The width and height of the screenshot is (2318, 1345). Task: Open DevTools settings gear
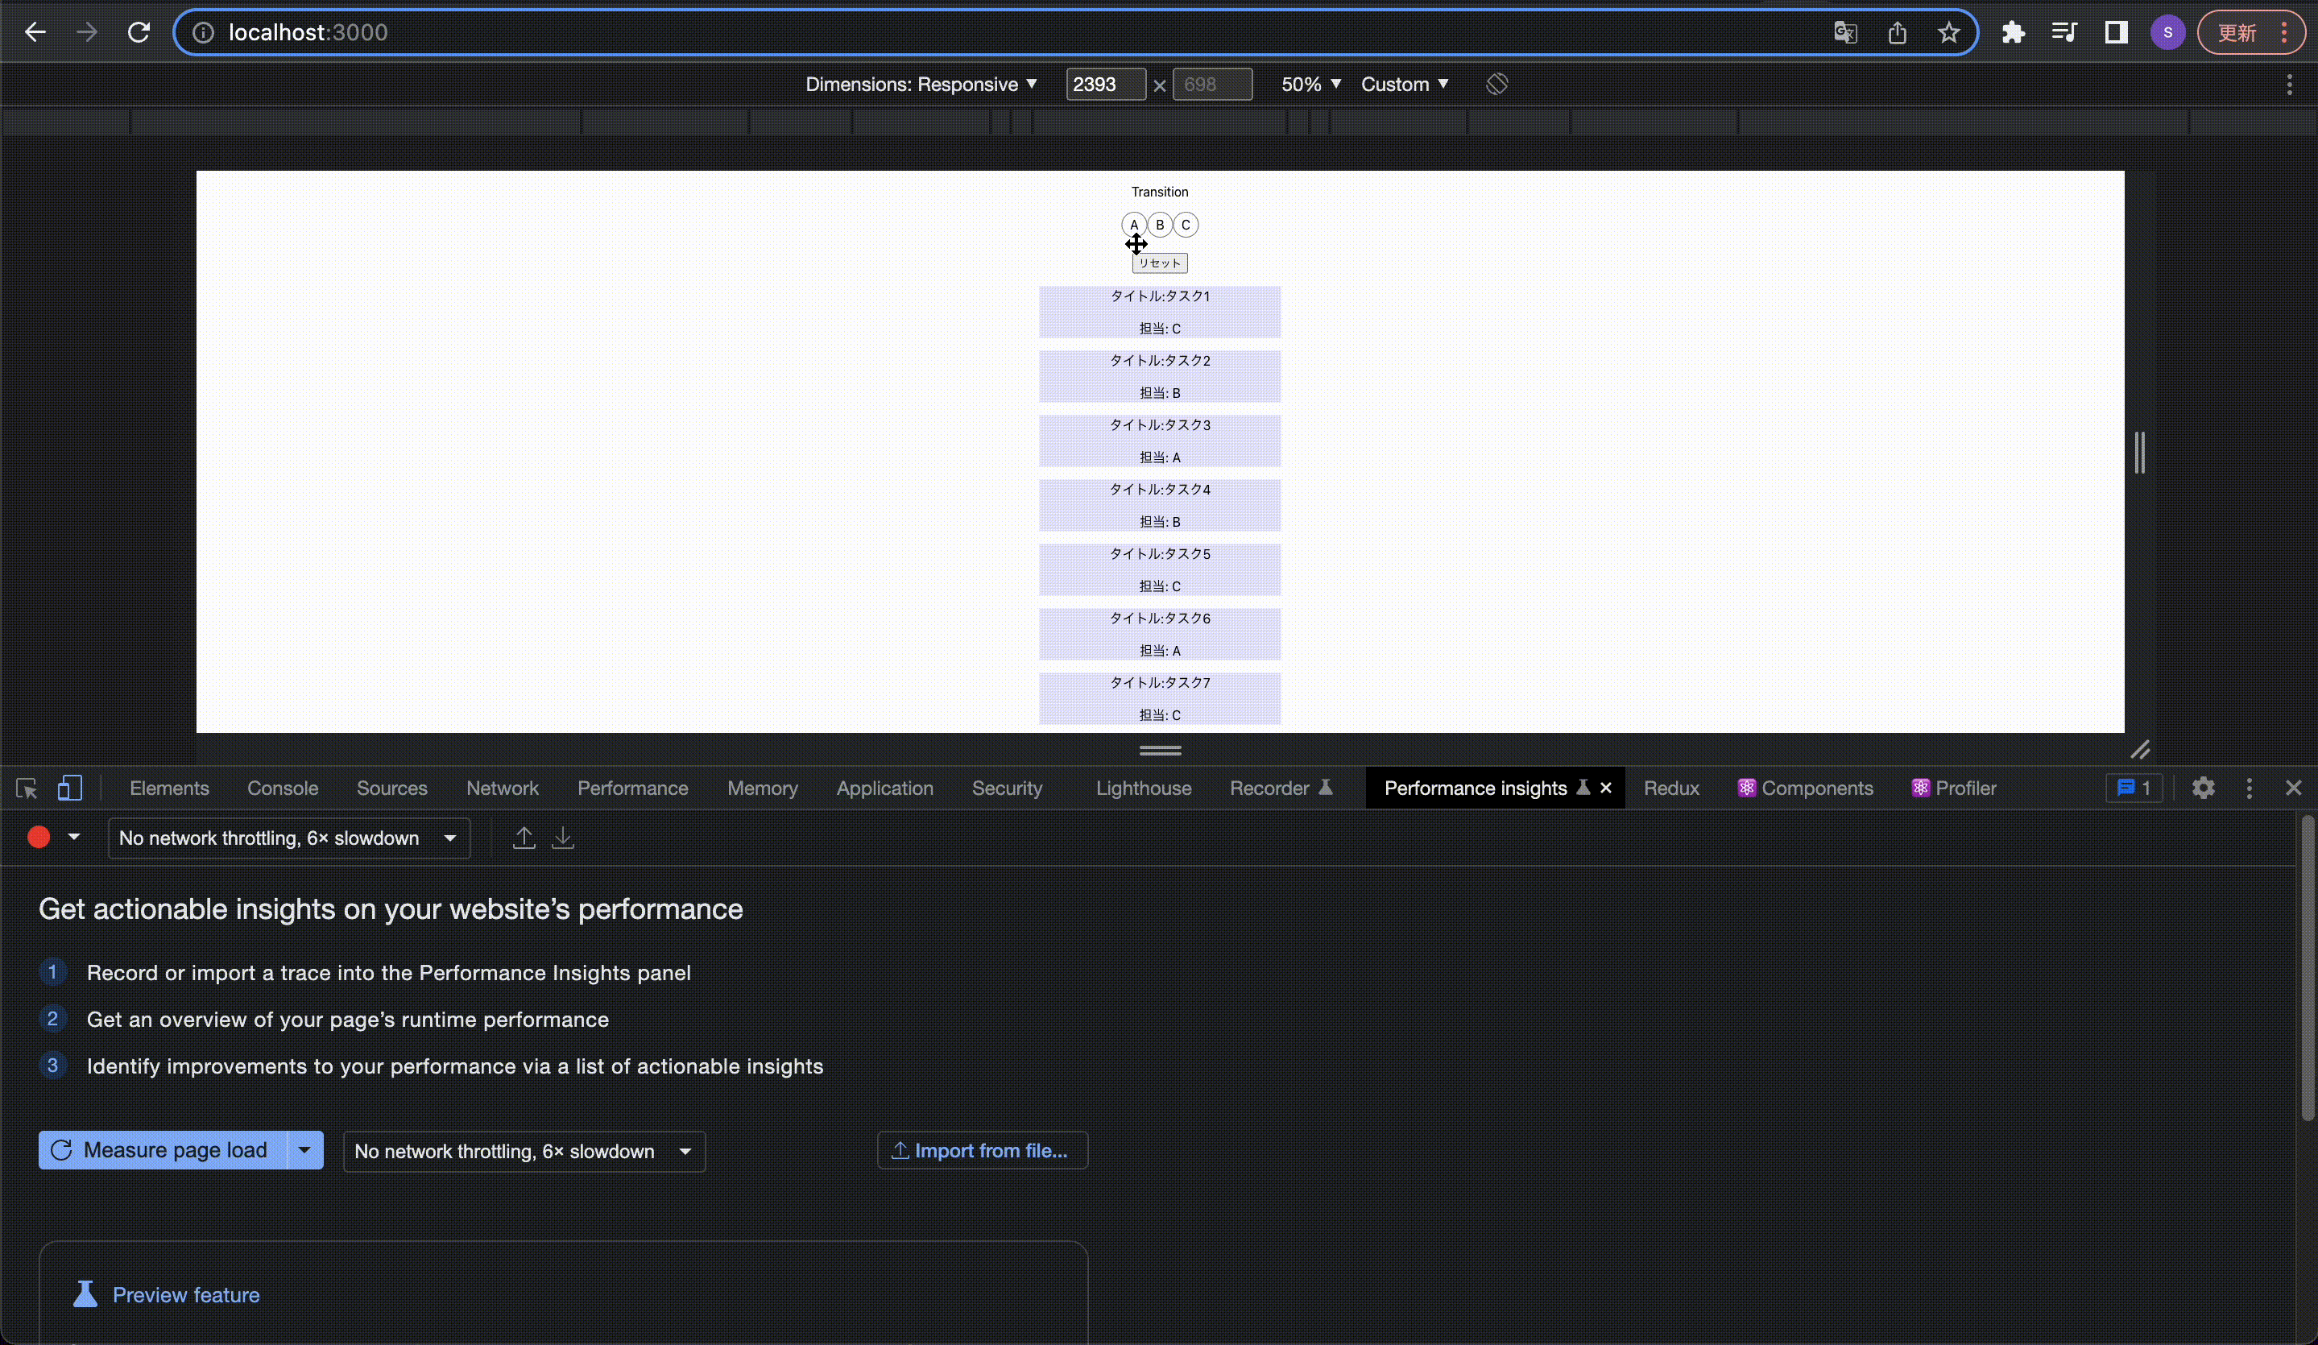coord(2203,788)
